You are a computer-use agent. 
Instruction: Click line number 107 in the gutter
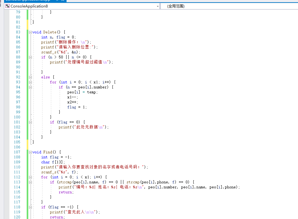coord(17,152)
